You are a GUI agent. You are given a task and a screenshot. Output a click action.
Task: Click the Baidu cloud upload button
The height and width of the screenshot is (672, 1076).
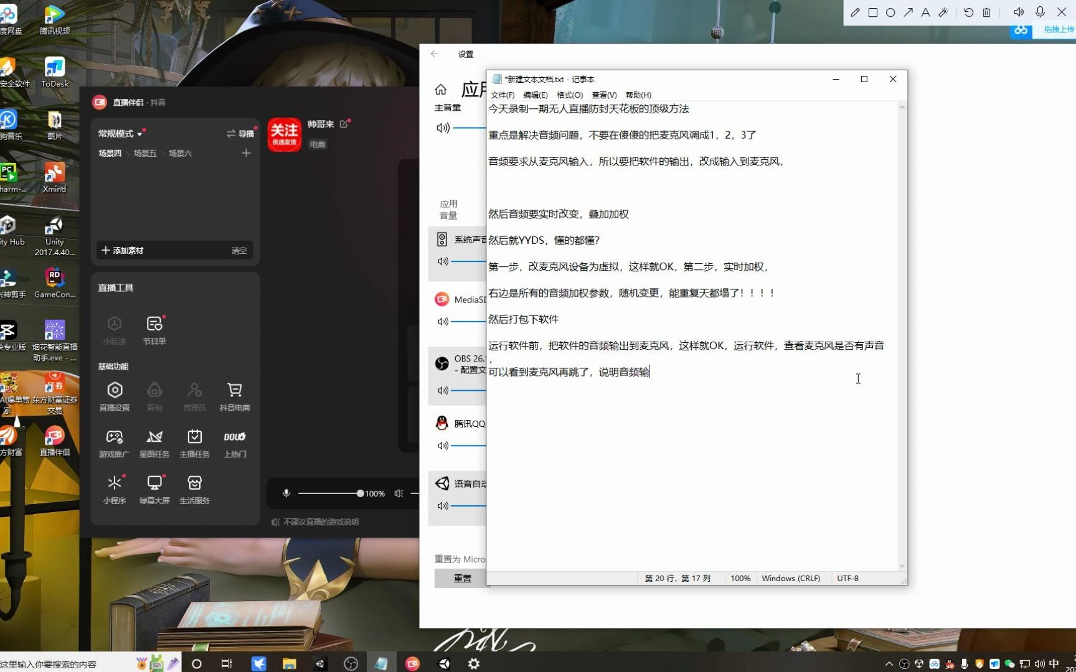tap(1042, 29)
